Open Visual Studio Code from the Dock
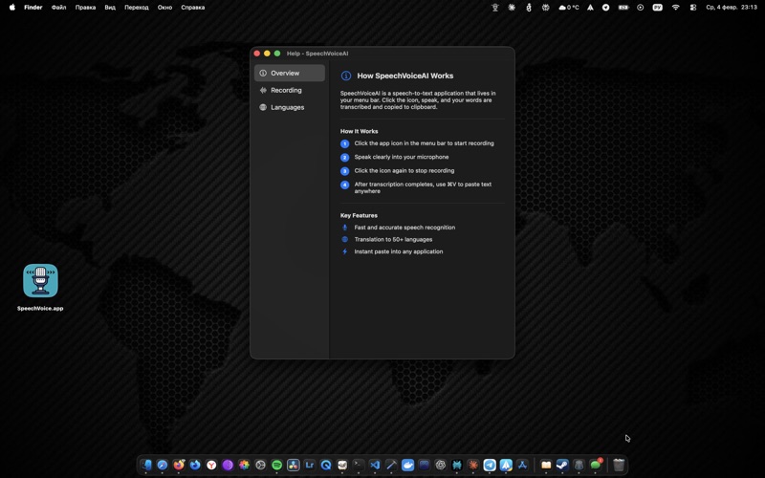Screen dimensions: 765x478 click(x=375, y=465)
